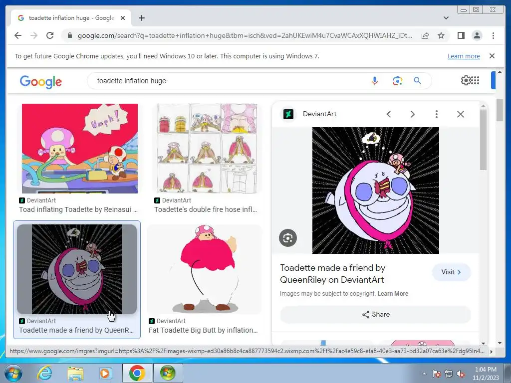The width and height of the screenshot is (511, 383).
Task: Open Toadette made a friend by QueenR caption
Action: [x=76, y=330]
